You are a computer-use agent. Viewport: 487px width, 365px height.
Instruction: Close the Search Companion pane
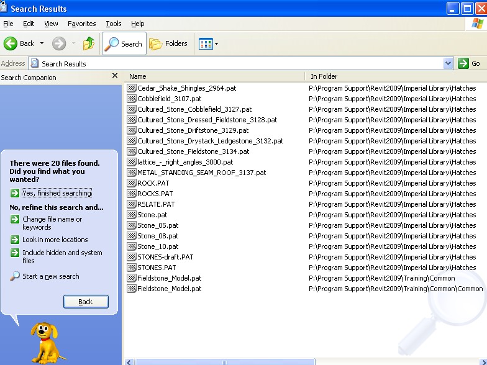tap(114, 76)
